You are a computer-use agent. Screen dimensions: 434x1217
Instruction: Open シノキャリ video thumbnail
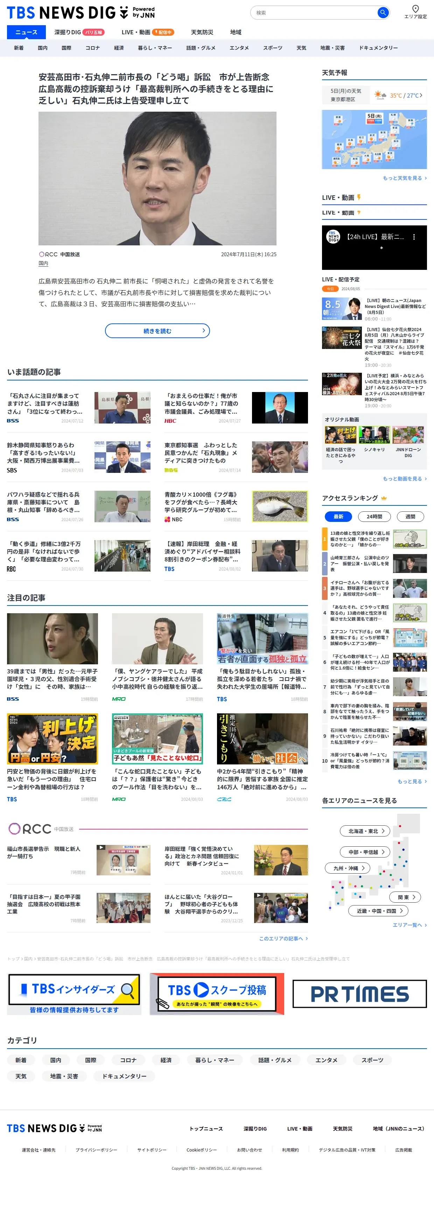[374, 435]
